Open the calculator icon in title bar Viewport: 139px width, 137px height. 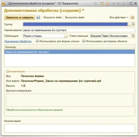pyautogui.click(x=102, y=4)
